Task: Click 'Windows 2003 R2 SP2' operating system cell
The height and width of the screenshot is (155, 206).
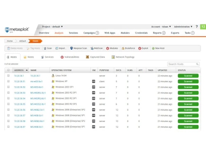Action: pos(66,104)
